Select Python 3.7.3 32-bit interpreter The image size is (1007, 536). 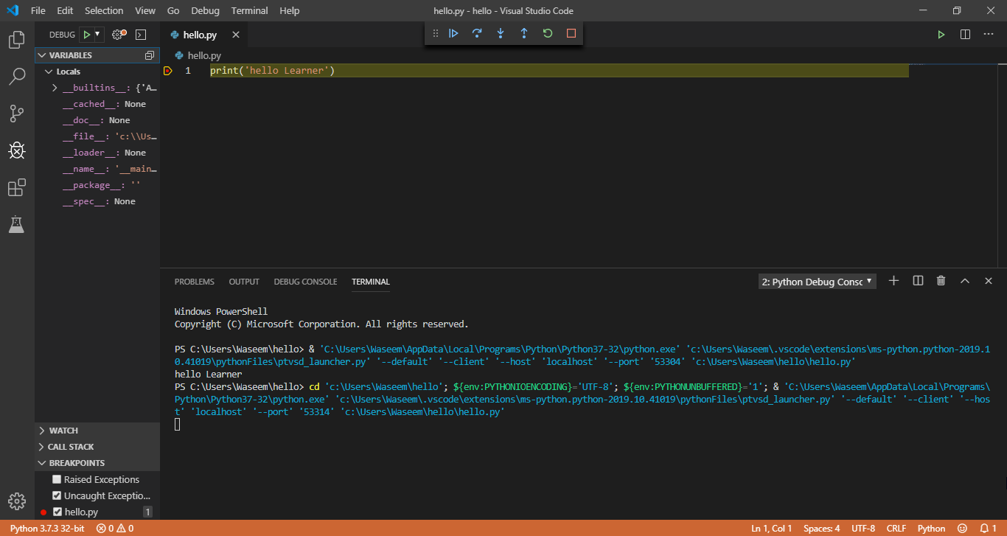click(x=47, y=528)
